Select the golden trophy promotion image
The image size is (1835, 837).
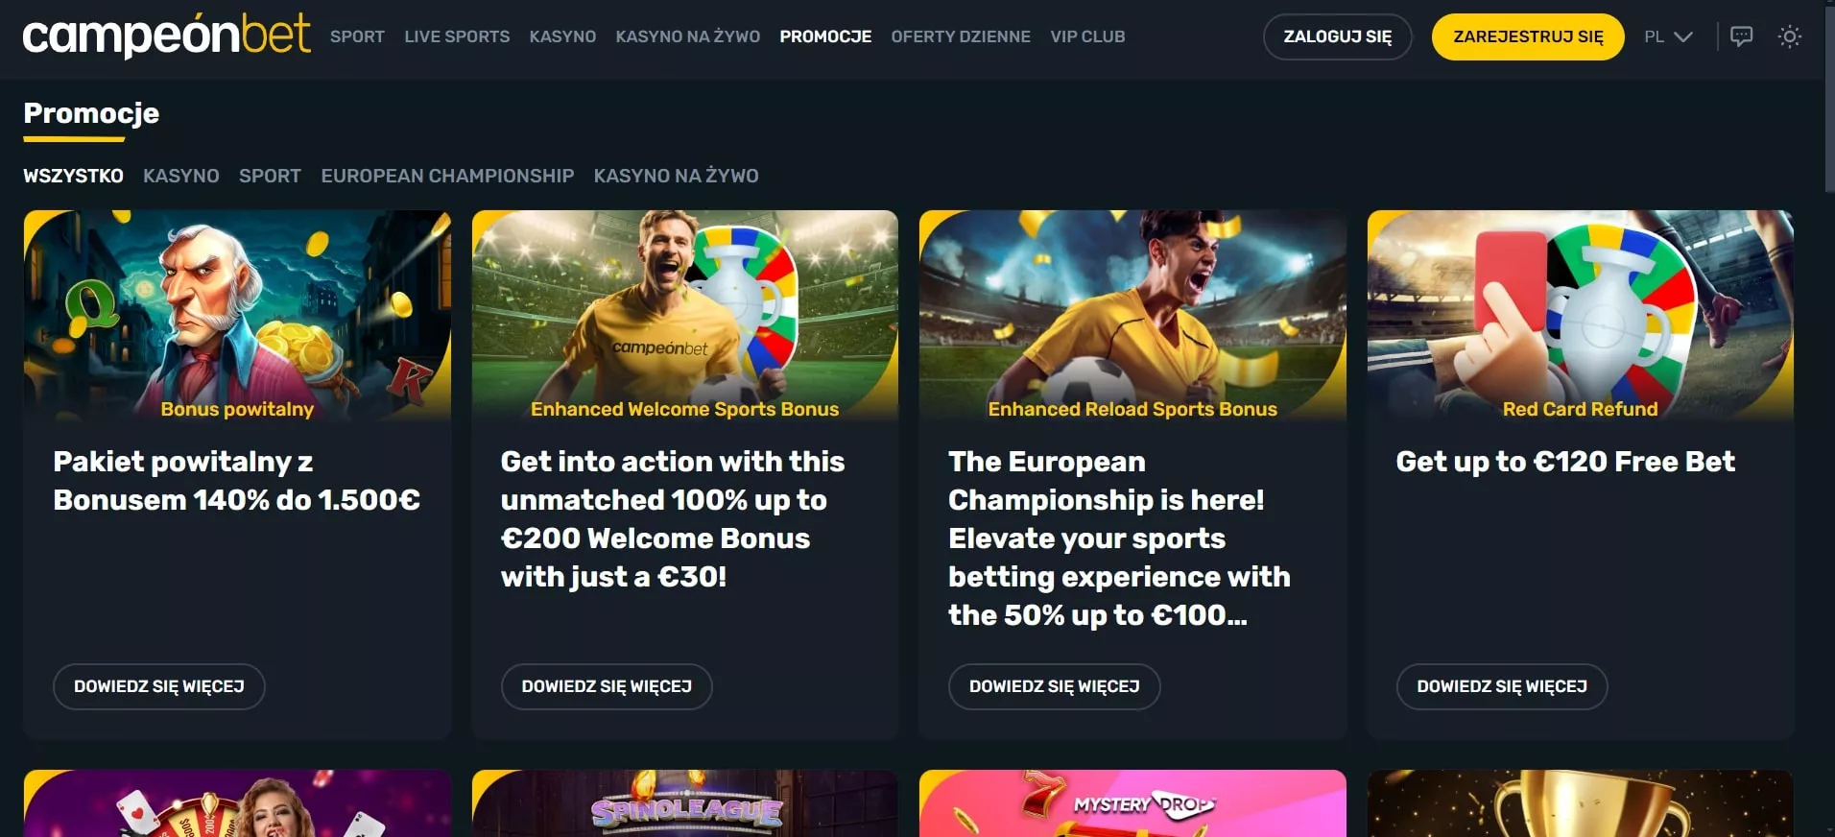pos(1581,803)
